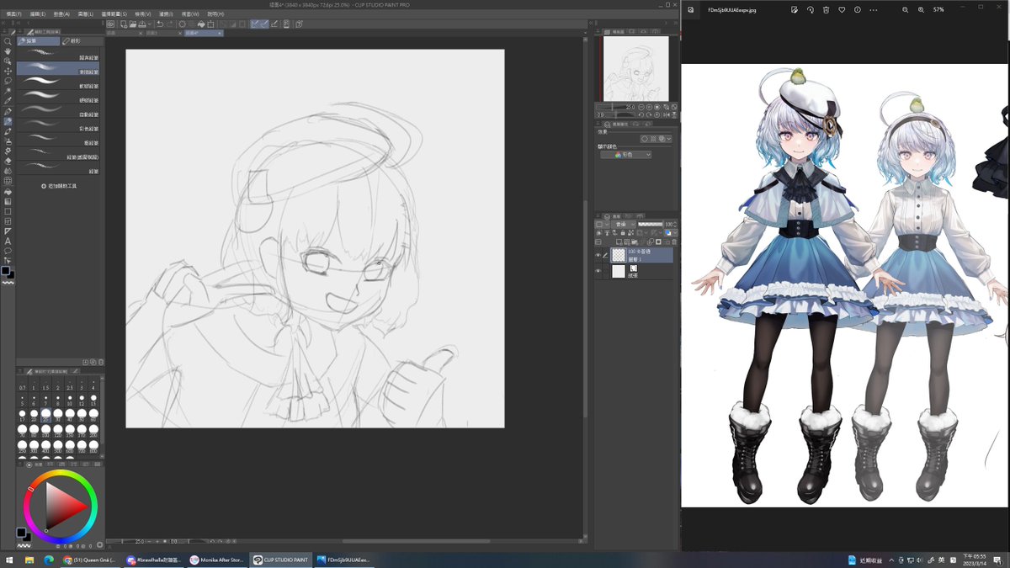The height and width of the screenshot is (568, 1010).
Task: Click layer opacity slider
Action: [651, 225]
